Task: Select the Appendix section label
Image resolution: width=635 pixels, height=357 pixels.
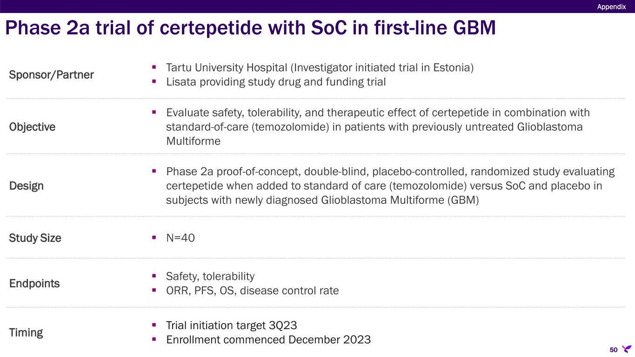Action: (612, 6)
